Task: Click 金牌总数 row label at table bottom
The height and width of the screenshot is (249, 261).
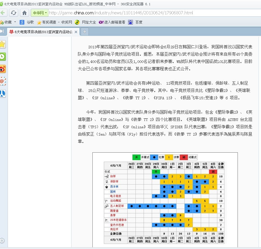Action: coord(116,234)
